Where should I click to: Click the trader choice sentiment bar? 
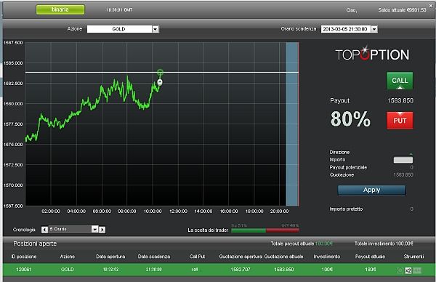point(265,230)
